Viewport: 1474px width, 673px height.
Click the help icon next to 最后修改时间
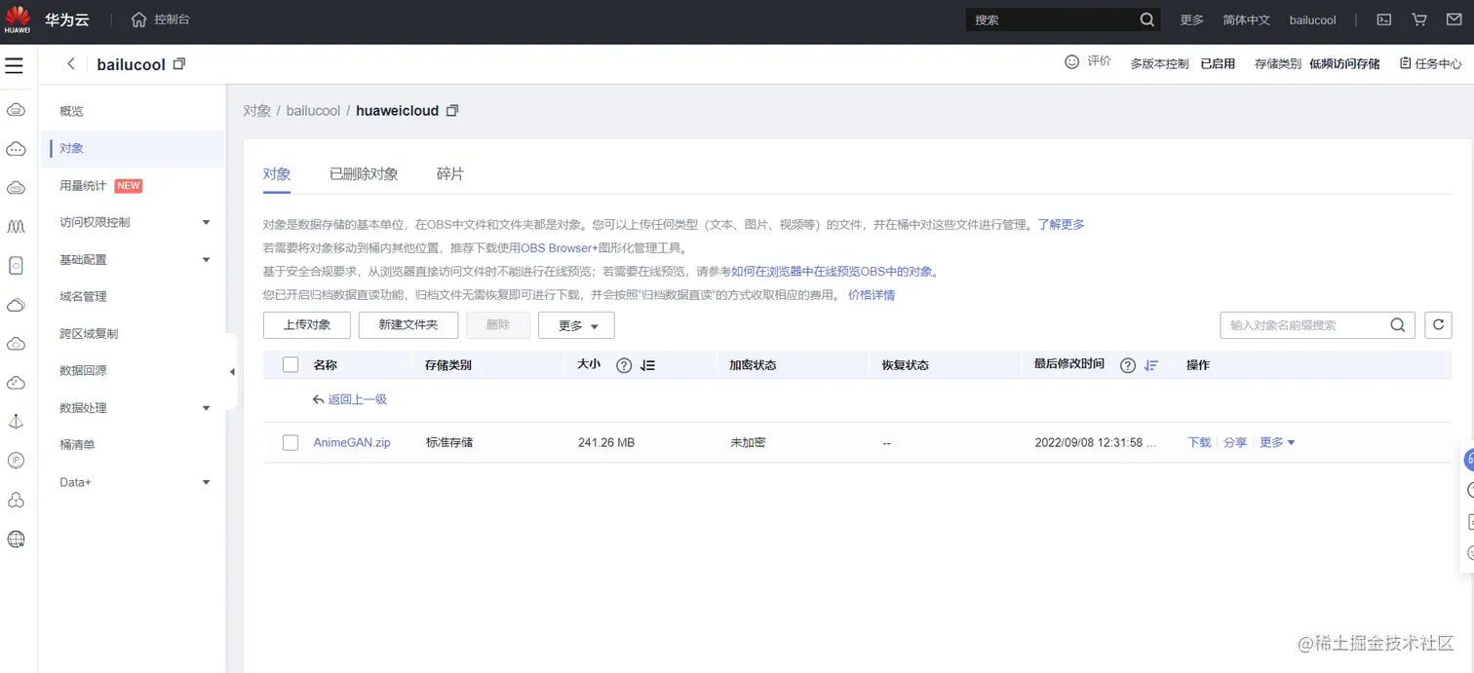pos(1128,365)
